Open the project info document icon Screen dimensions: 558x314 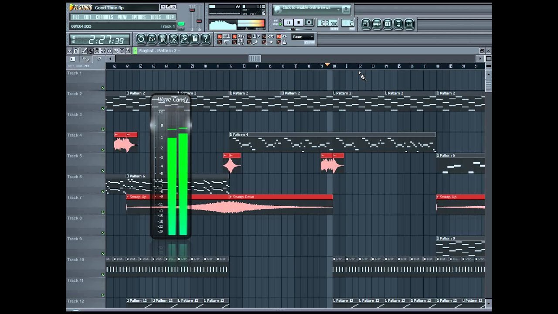coord(195,39)
